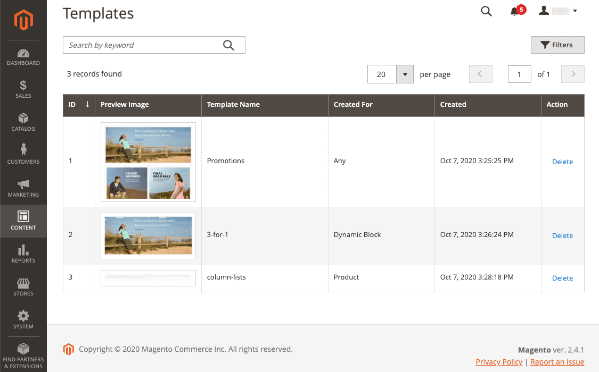Sort by the ID column header
This screenshot has height=372, width=599.
point(79,105)
